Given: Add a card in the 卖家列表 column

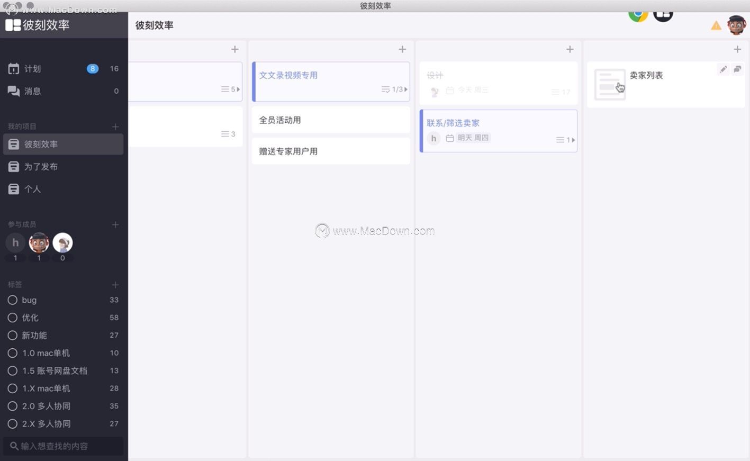Looking at the screenshot, I should [737, 49].
